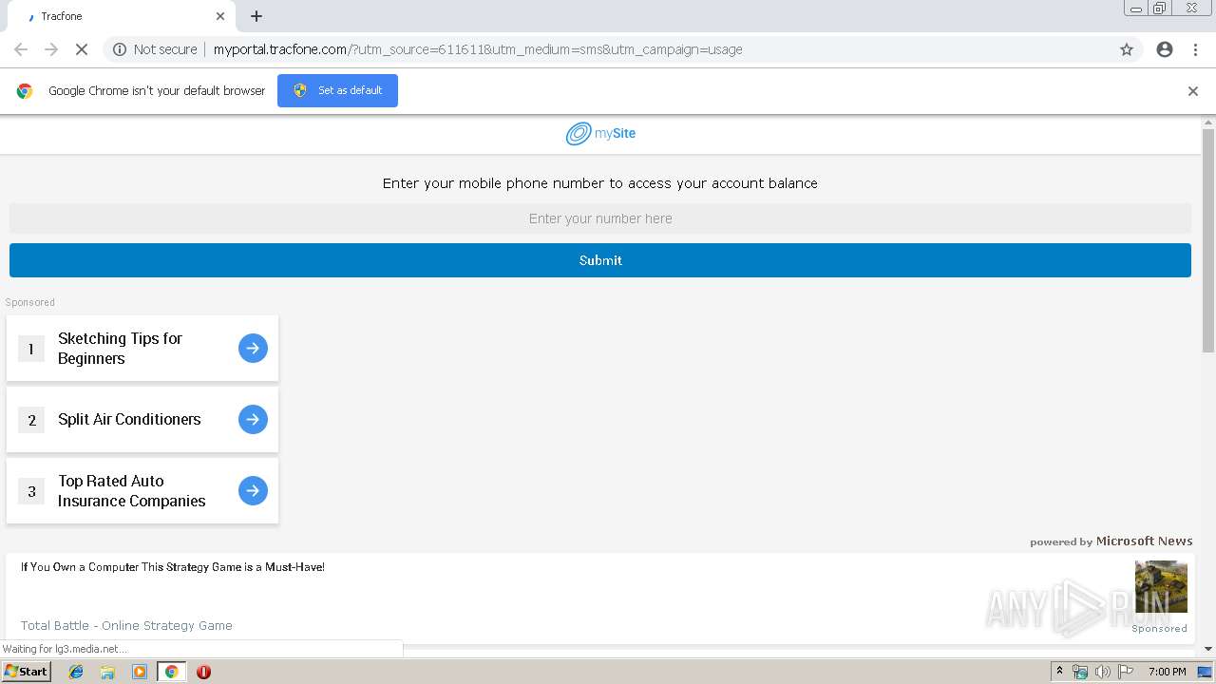
Task: Click arrow next to Split Air Conditioners
Action: click(x=253, y=419)
